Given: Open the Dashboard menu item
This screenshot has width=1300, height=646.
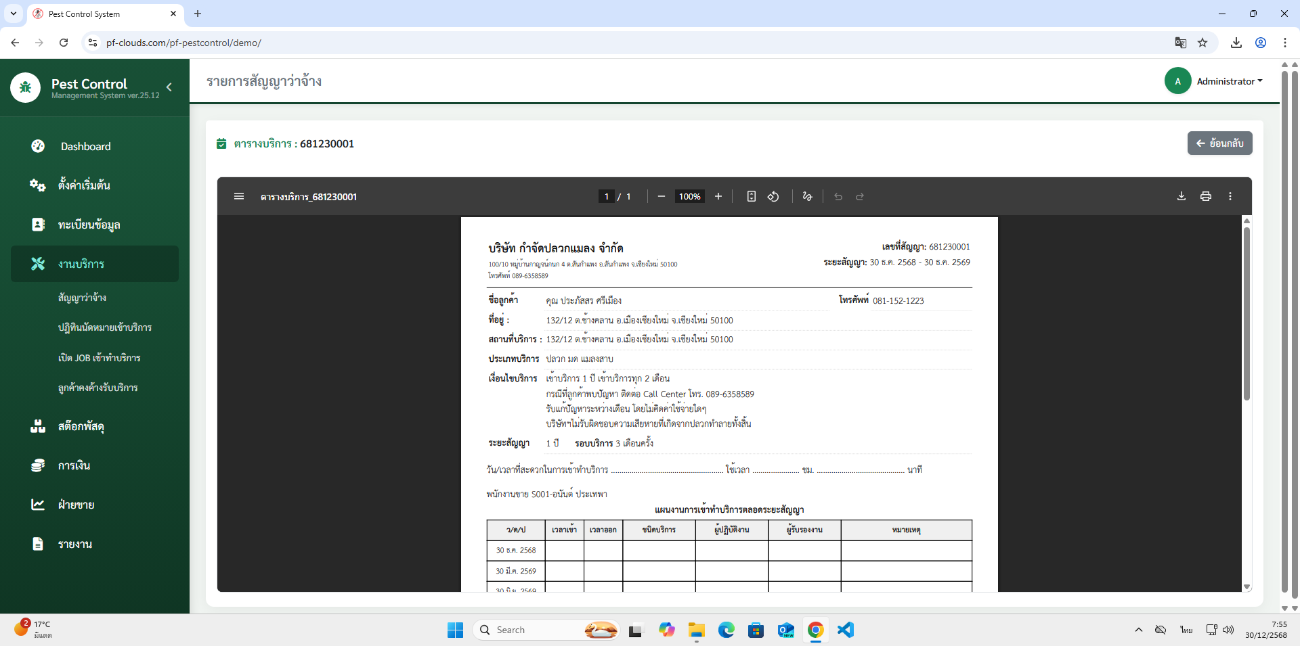Looking at the screenshot, I should point(85,147).
